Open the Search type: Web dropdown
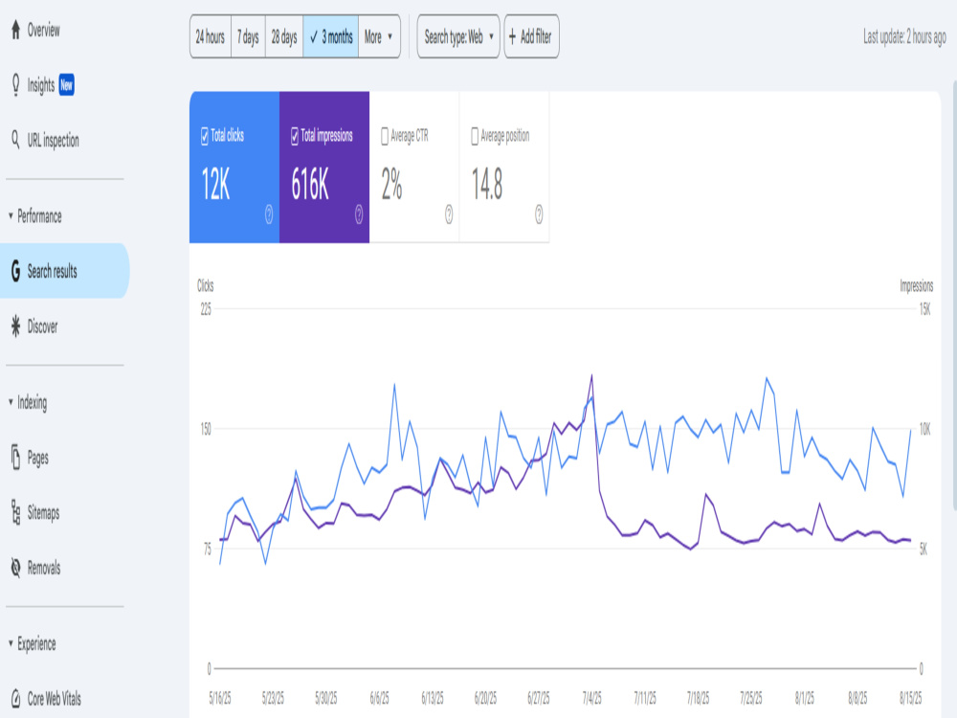The width and height of the screenshot is (957, 718). point(458,36)
